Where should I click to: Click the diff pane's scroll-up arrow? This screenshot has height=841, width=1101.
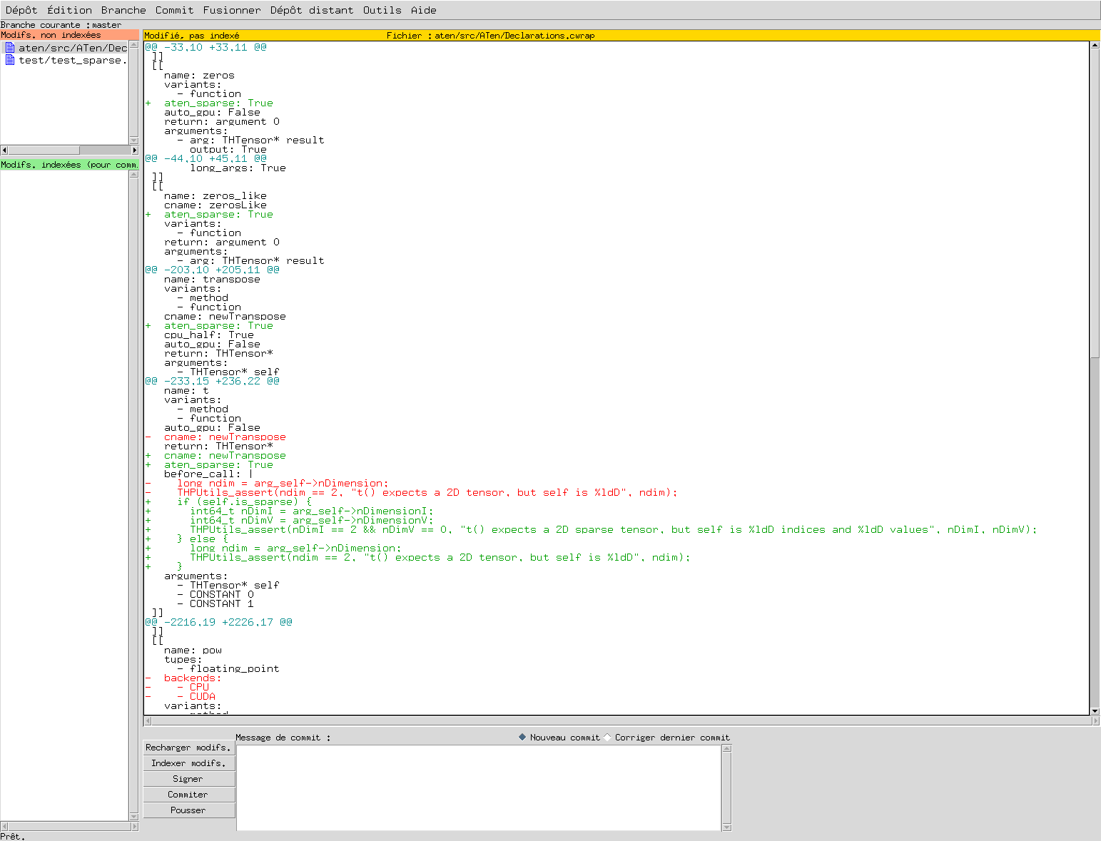tap(1095, 45)
